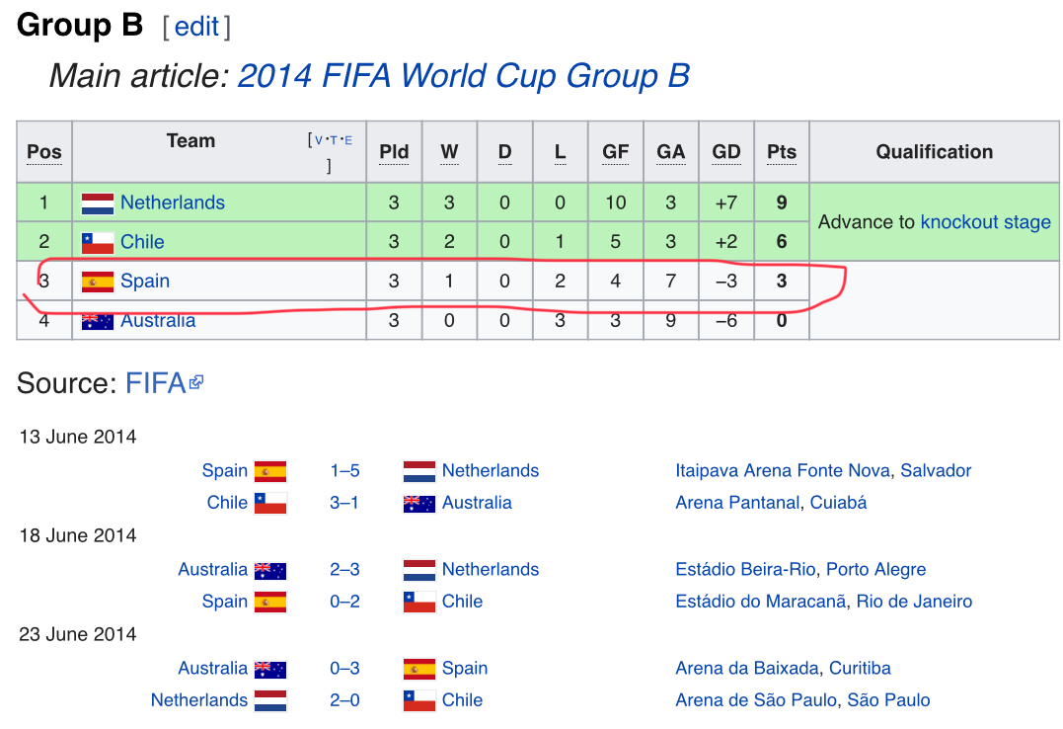
Task: Click Australia flag in the 3–1 match row
Action: pos(418,504)
